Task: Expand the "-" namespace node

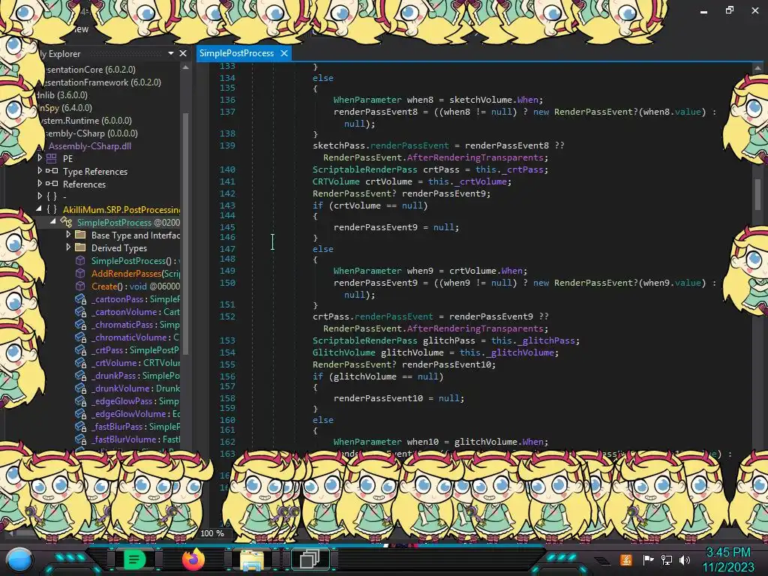Action: click(40, 196)
